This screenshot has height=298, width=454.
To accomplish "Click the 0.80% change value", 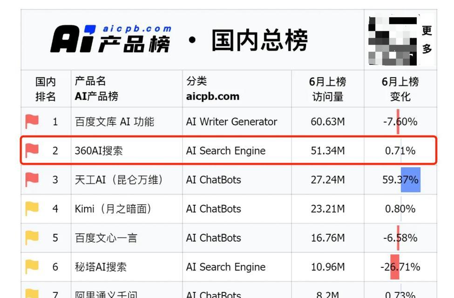I will (400, 209).
